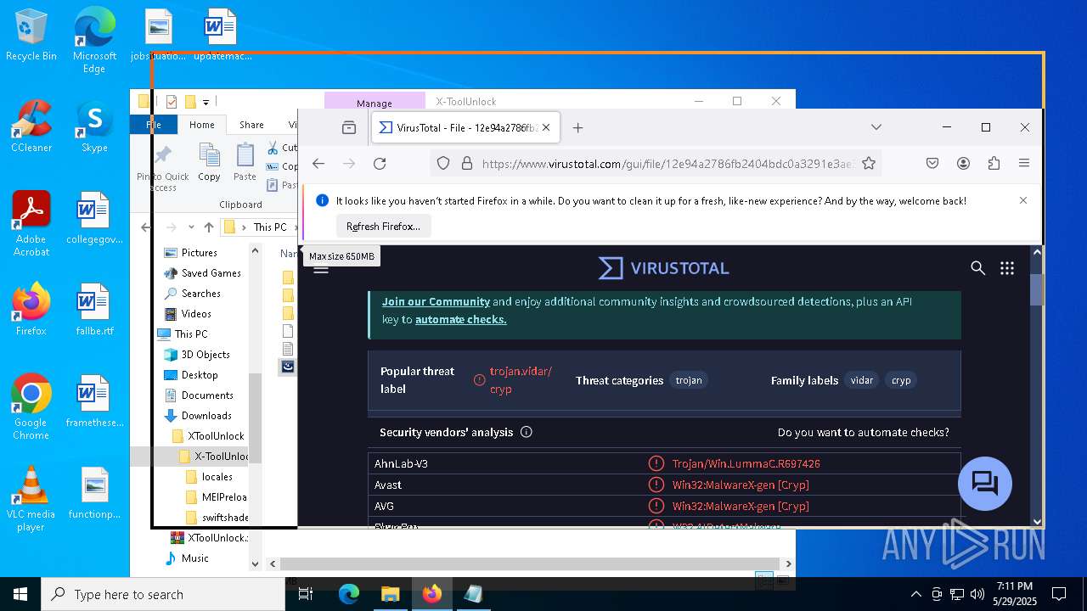
Task: Open the functionp image file on desktop
Action: [x=94, y=493]
